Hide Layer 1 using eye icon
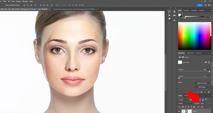The height and width of the screenshot is (113, 213). point(179,111)
